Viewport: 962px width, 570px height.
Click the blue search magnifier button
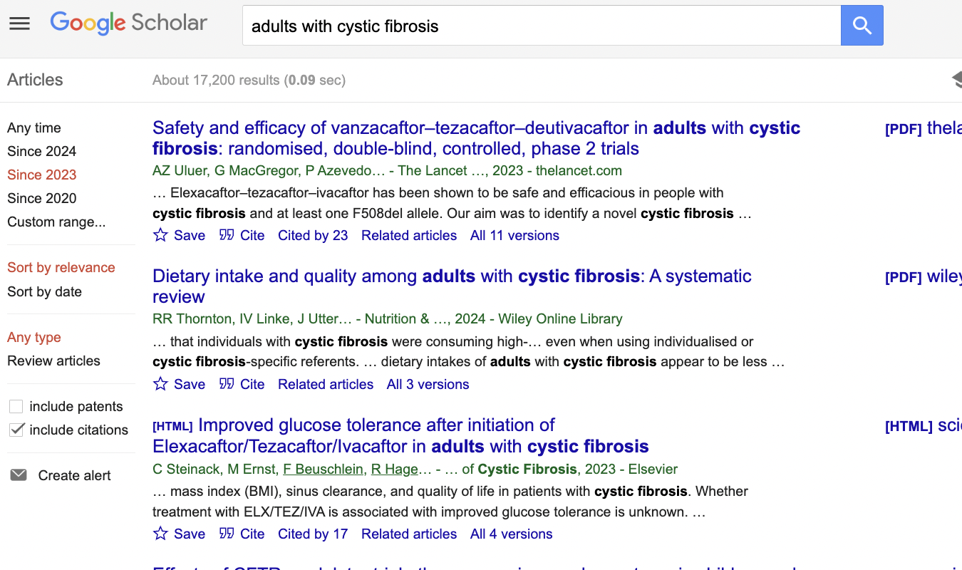[862, 26]
